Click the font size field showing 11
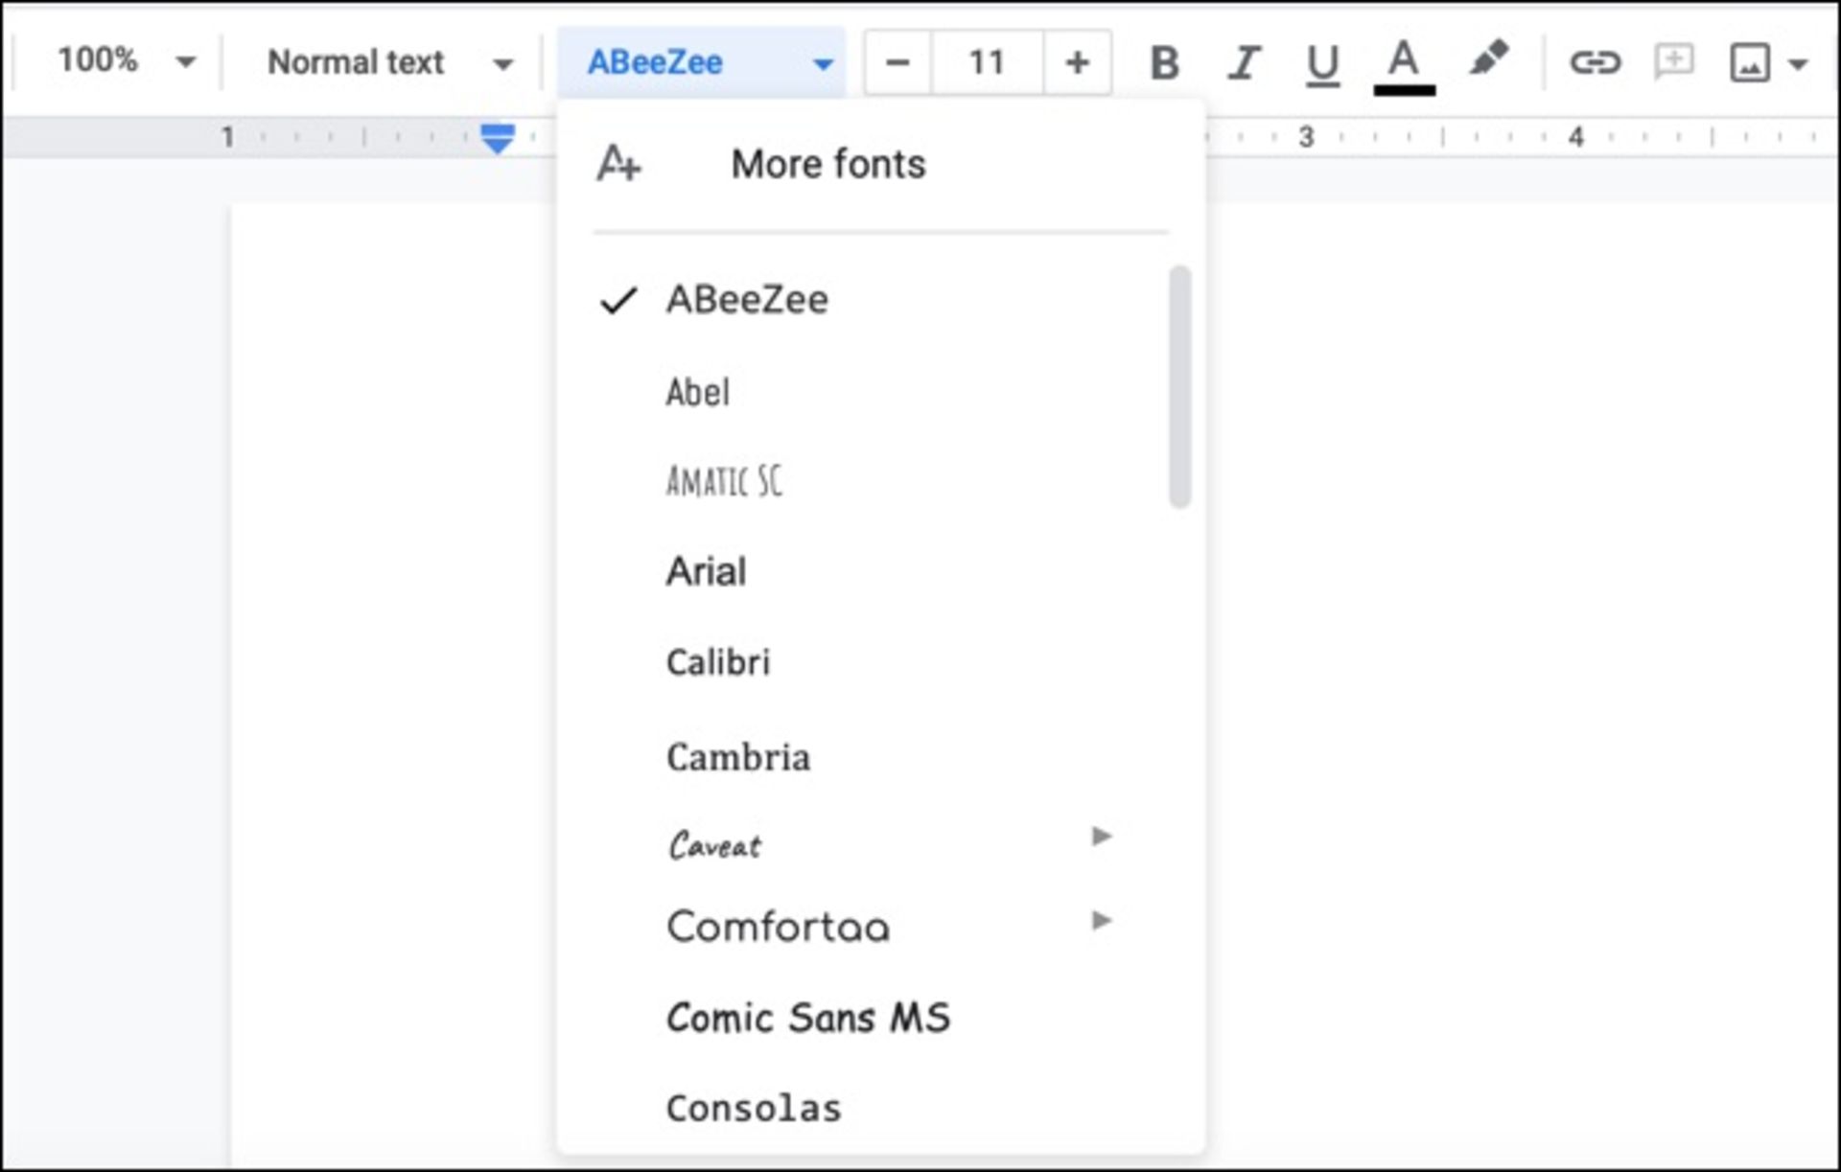This screenshot has height=1172, width=1841. tap(987, 63)
